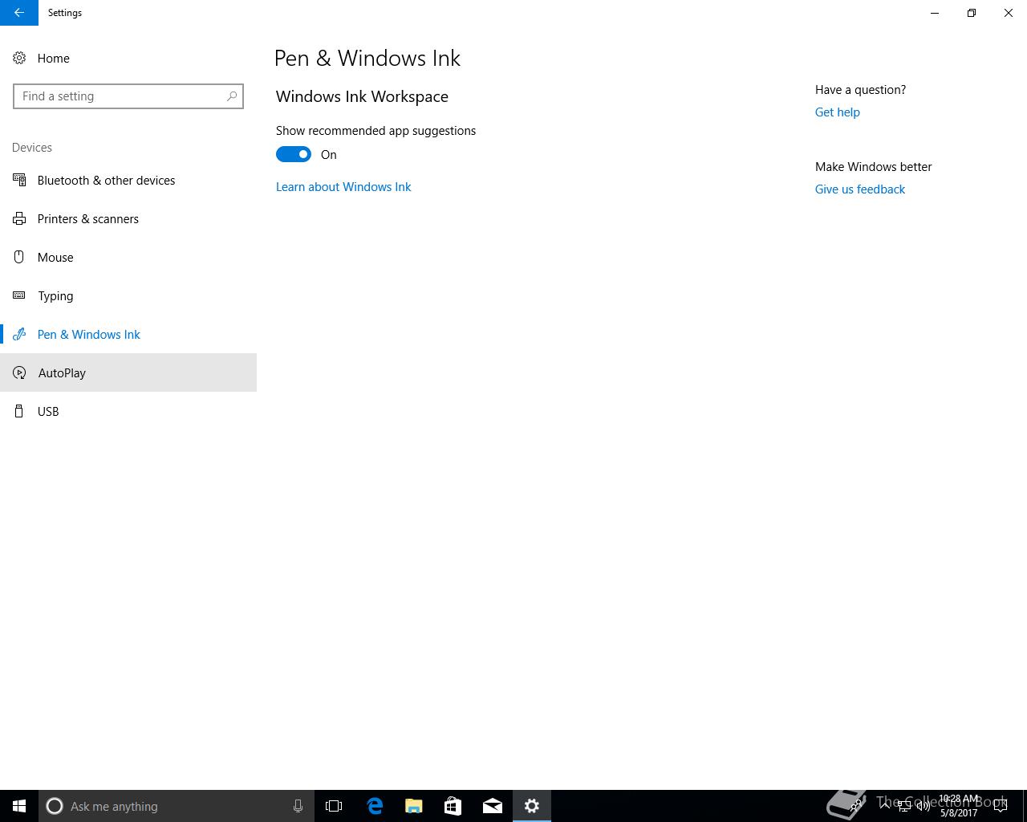Focus the Find a setting search box
This screenshot has height=822, width=1027.
point(128,96)
